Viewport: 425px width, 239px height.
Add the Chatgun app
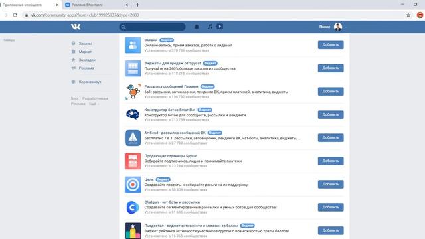tap(331, 207)
